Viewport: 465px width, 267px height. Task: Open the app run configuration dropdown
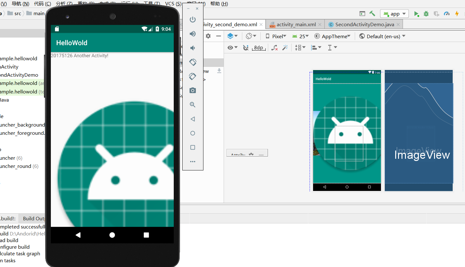point(395,14)
